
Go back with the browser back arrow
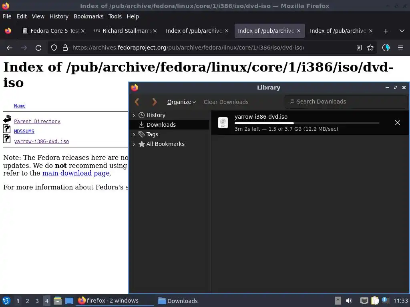(x=10, y=48)
